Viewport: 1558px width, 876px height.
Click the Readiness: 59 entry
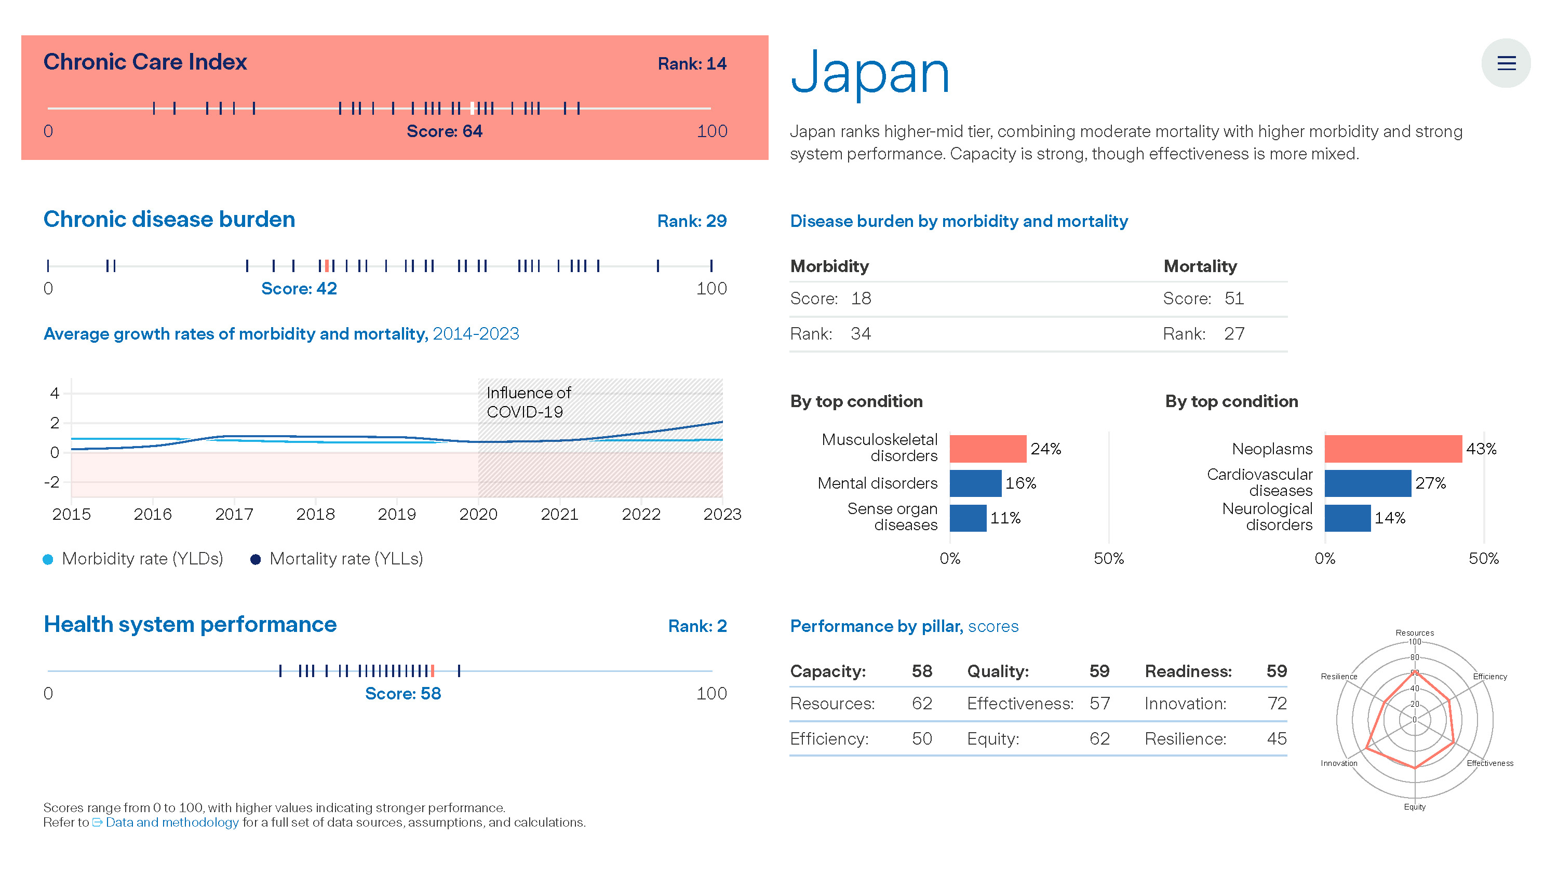click(x=1216, y=671)
